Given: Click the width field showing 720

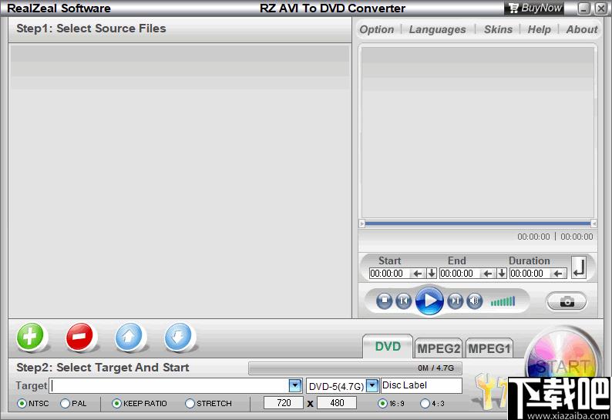Looking at the screenshot, I should click(x=284, y=403).
